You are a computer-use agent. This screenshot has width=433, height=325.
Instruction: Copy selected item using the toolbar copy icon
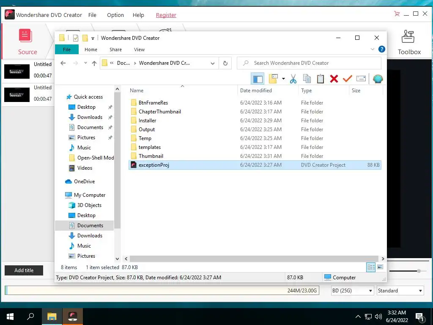[x=307, y=79]
